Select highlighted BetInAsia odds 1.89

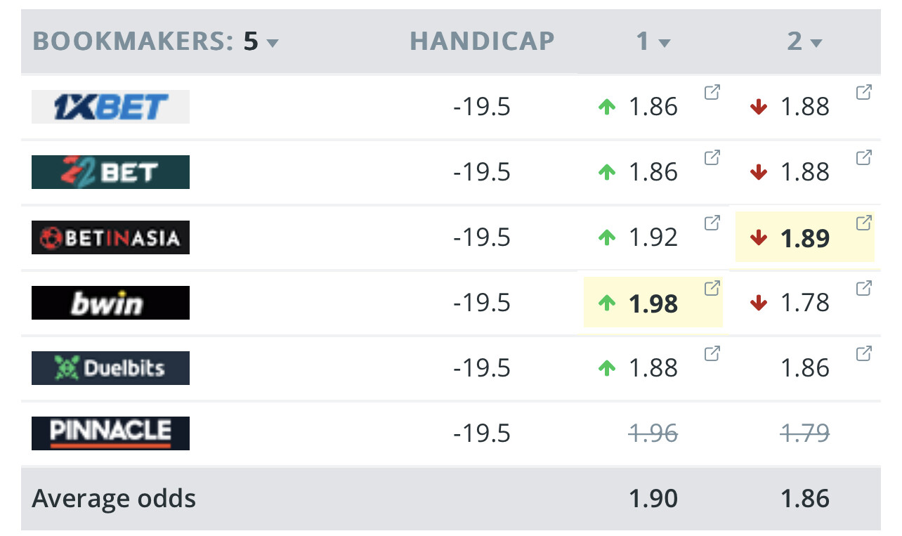pos(804,238)
